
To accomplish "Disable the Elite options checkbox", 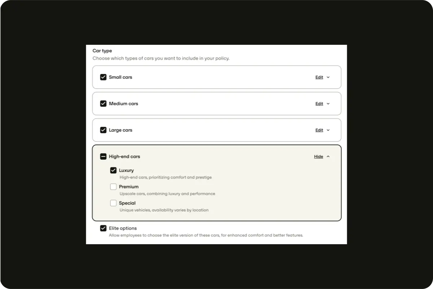I will point(103,228).
